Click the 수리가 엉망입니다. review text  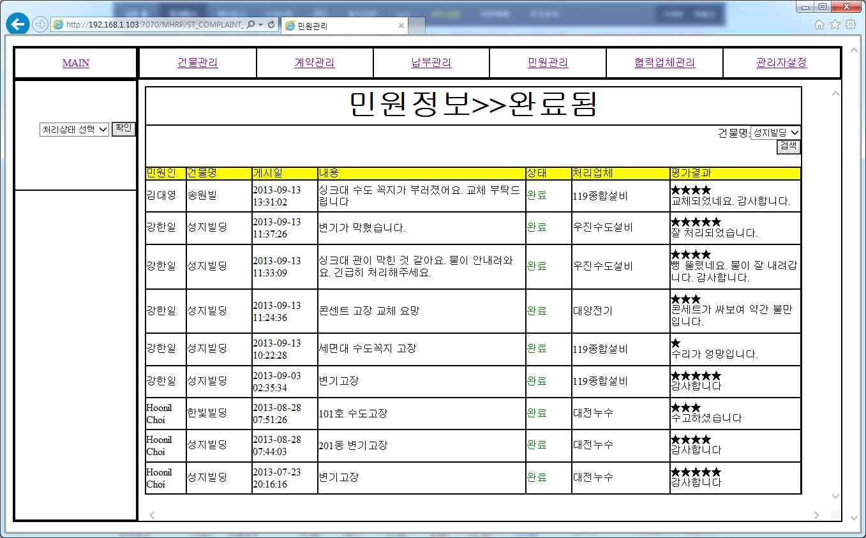click(x=715, y=354)
